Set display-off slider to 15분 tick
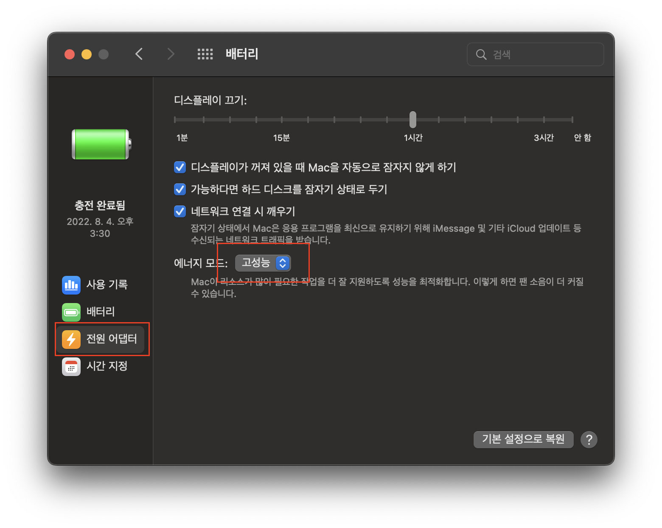Viewport: 662px width, 528px height. [282, 120]
